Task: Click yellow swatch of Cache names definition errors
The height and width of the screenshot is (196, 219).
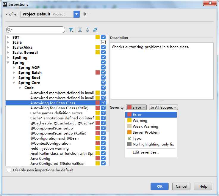Action: tap(98, 113)
